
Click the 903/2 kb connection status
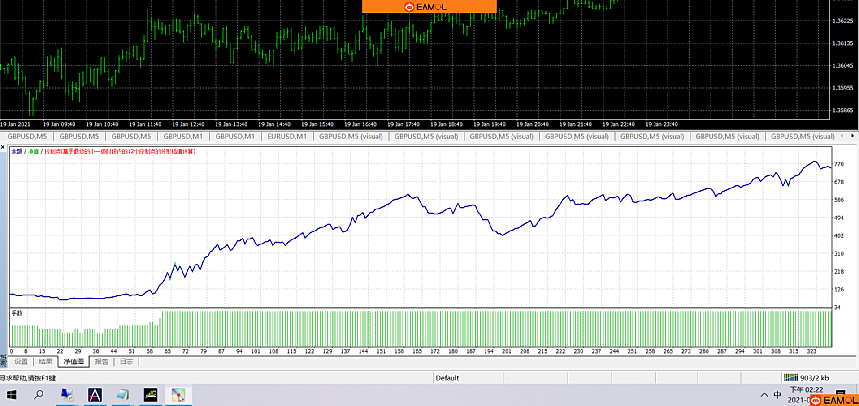[814, 378]
